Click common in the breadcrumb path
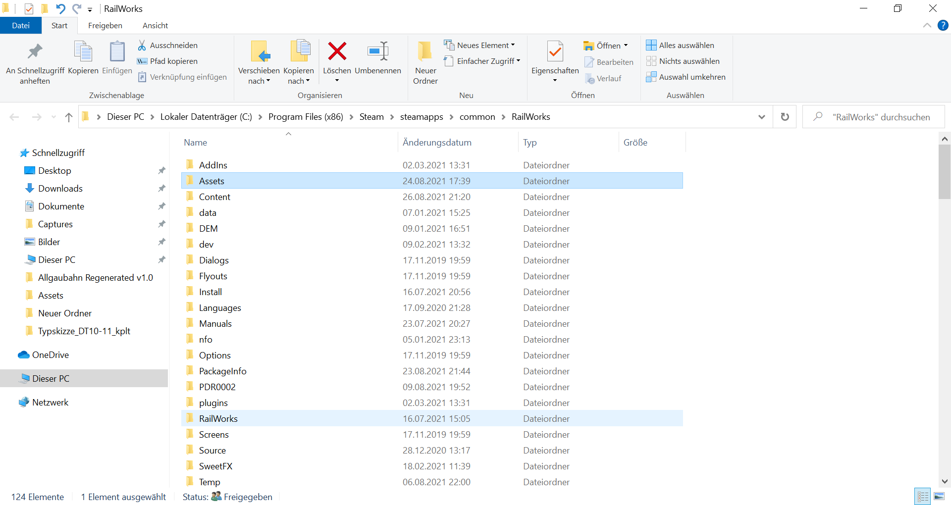951x505 pixels. pos(477,117)
